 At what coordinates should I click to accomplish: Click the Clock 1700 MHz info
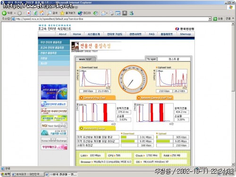click(x=147, y=155)
